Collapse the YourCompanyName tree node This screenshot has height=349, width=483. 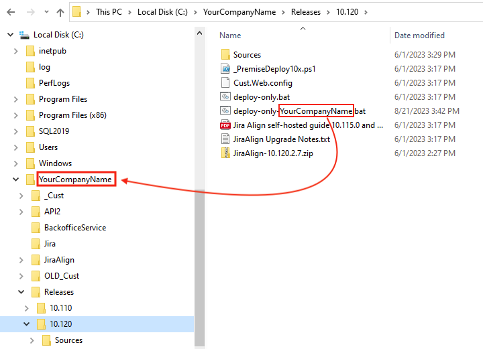tap(15, 180)
